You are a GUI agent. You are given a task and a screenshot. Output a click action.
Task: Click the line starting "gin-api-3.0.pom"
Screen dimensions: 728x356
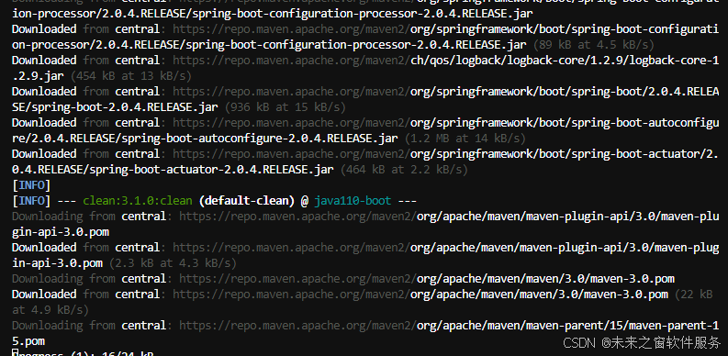click(61, 232)
